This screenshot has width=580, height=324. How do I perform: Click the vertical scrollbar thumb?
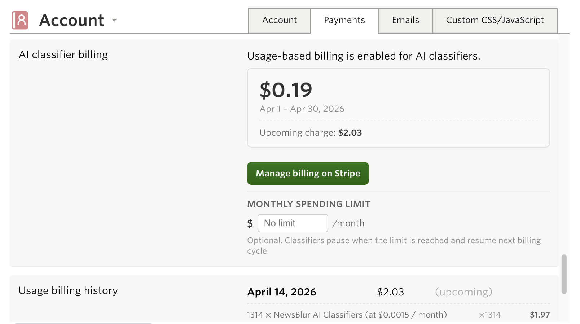click(x=564, y=274)
